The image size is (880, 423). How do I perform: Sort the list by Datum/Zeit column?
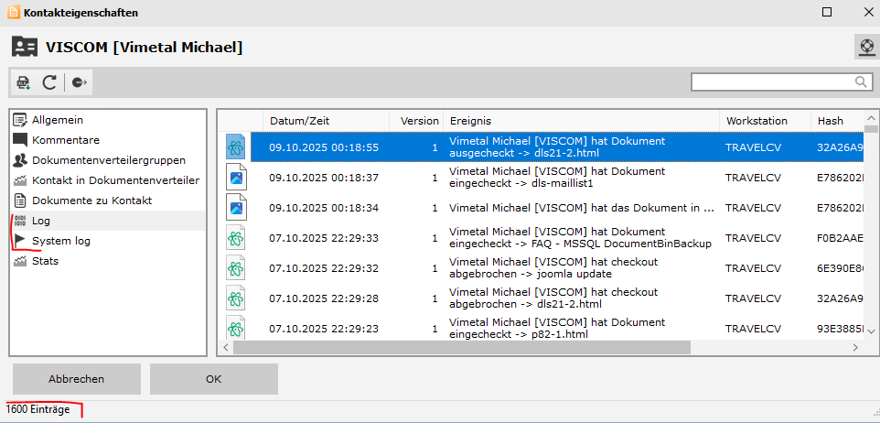(299, 121)
